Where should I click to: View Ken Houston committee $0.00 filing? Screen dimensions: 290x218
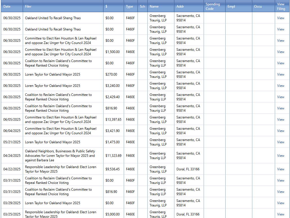pos(280,41)
